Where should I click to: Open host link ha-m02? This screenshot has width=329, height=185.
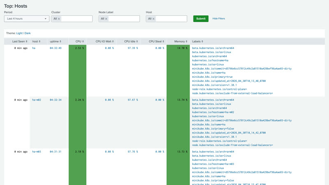pos(37,100)
